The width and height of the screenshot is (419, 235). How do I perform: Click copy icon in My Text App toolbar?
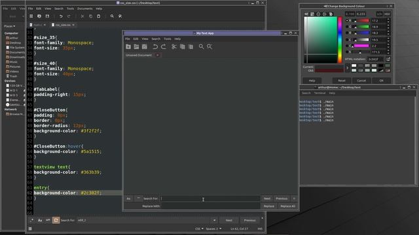183,46
